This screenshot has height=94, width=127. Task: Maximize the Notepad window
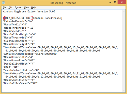click(115, 2)
